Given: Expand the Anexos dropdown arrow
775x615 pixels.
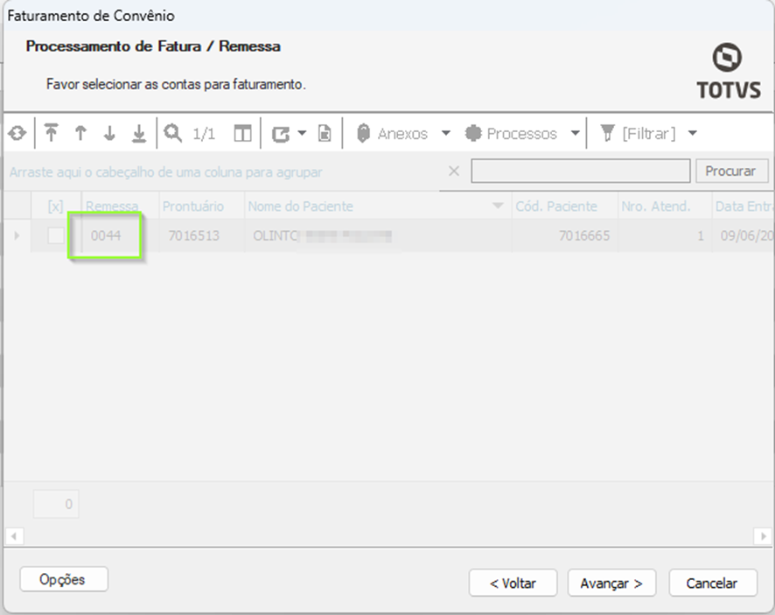Looking at the screenshot, I should pos(446,133).
